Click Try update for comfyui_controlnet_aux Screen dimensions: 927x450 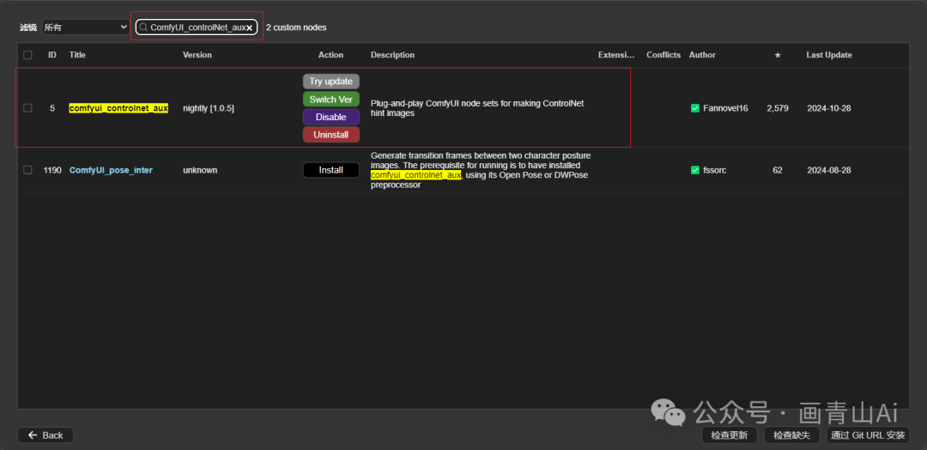click(x=331, y=82)
